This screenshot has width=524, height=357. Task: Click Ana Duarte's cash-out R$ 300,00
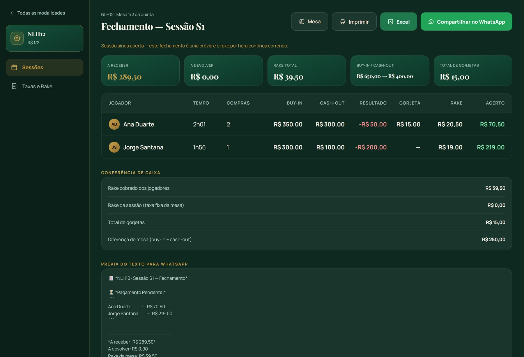point(330,124)
